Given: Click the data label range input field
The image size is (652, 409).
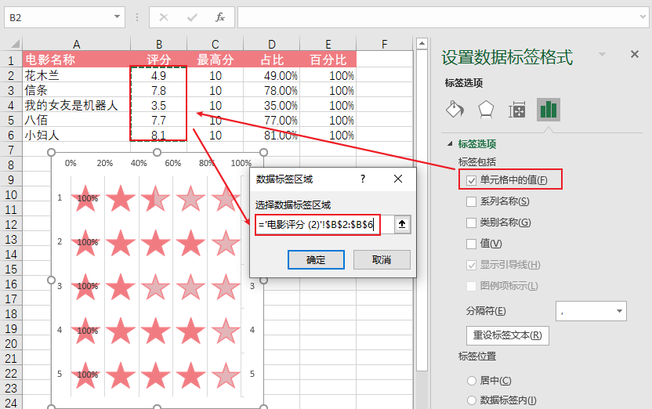Looking at the screenshot, I should pos(324,225).
